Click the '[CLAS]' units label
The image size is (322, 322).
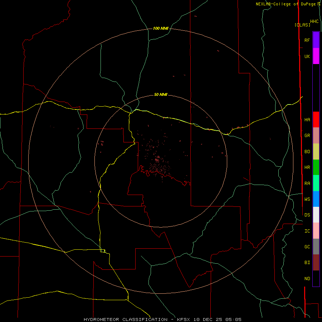302,25
